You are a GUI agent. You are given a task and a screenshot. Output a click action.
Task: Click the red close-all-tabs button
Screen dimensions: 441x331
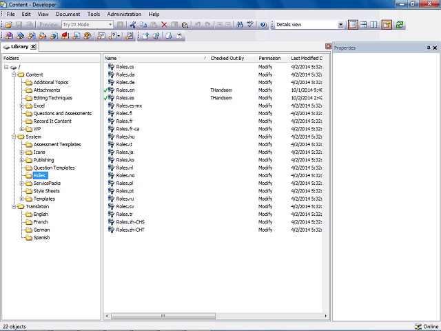pyautogui.click(x=328, y=46)
